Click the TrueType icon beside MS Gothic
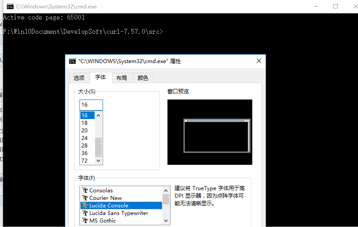358x227 pixels. coord(85,220)
